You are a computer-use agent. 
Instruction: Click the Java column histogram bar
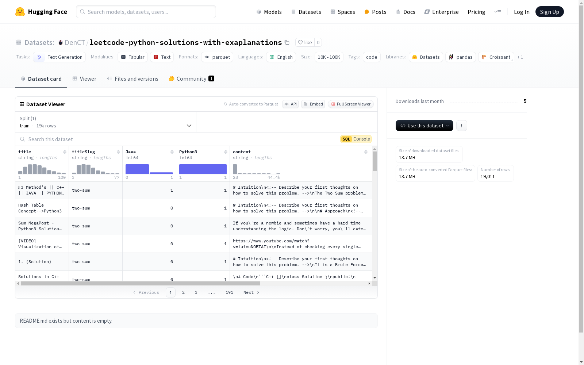click(x=137, y=169)
